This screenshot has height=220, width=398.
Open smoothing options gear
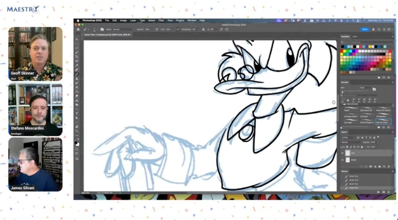[203, 29]
